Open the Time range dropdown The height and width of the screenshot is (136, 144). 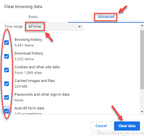point(54,27)
